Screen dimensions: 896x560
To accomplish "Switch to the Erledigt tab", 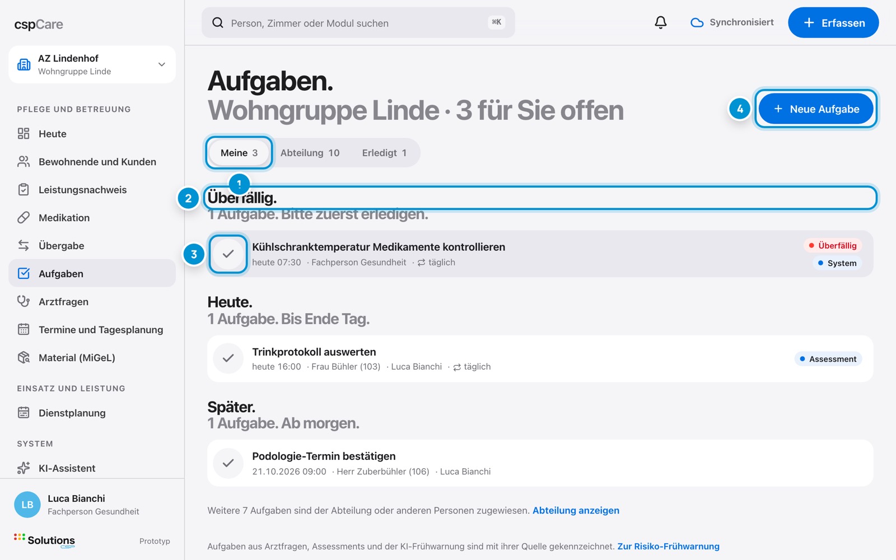I will 384,153.
